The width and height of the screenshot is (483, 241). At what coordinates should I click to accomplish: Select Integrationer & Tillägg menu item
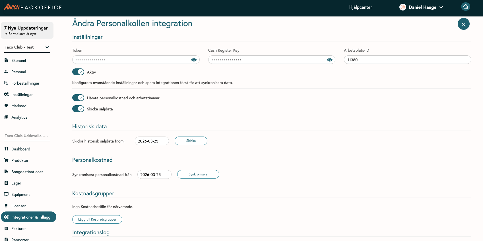pos(29,217)
